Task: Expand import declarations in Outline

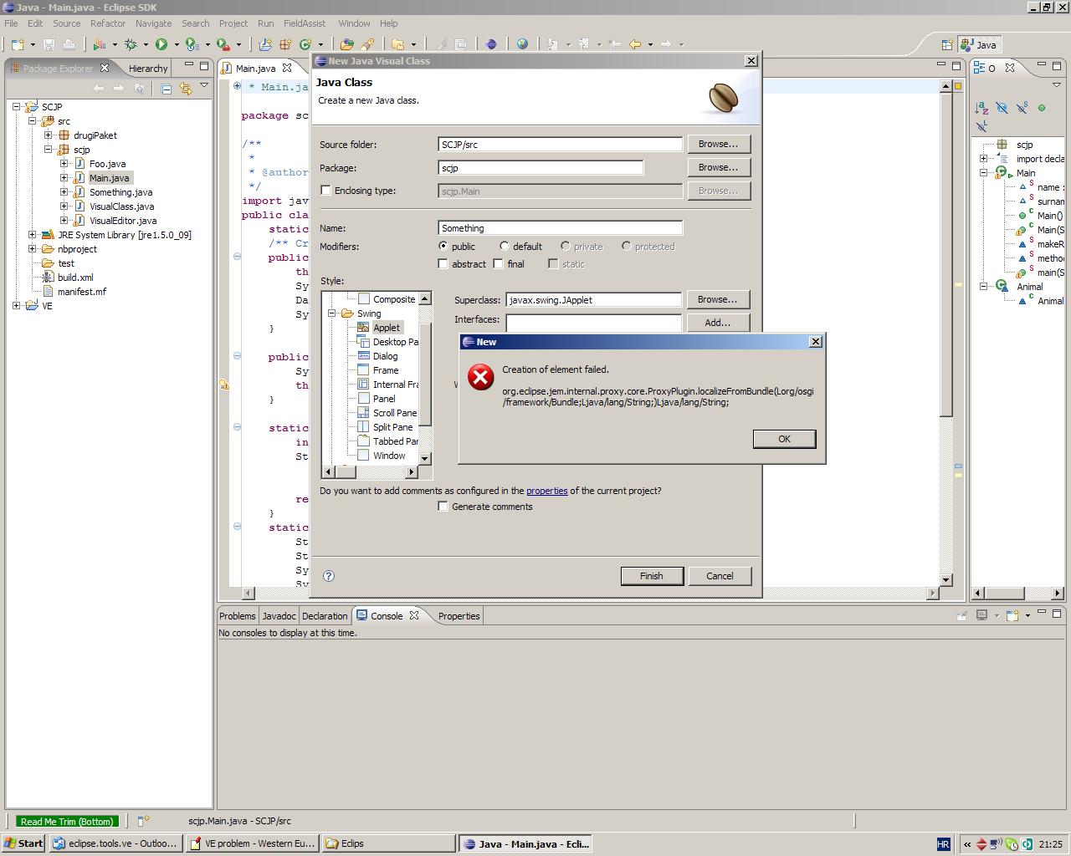Action: pos(984,159)
